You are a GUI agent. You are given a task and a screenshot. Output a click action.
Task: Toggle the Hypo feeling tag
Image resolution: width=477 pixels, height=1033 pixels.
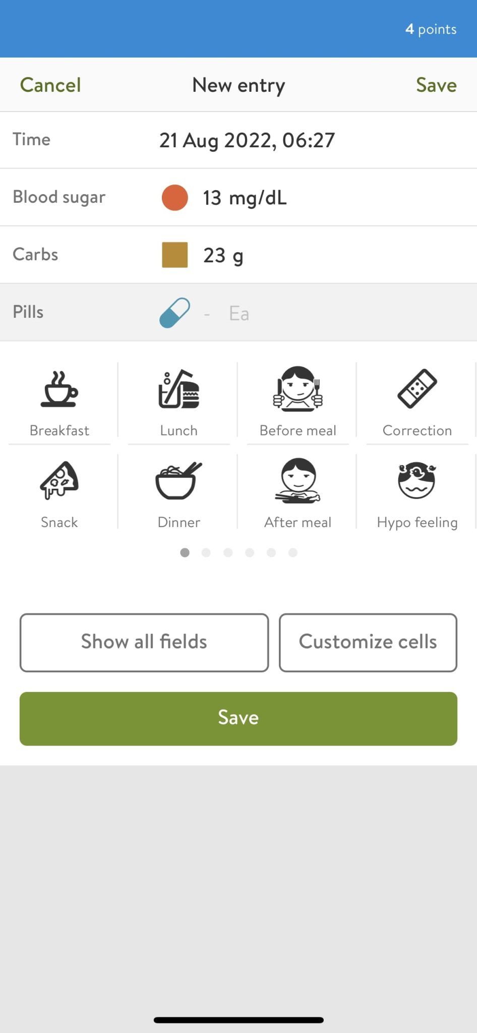click(416, 492)
